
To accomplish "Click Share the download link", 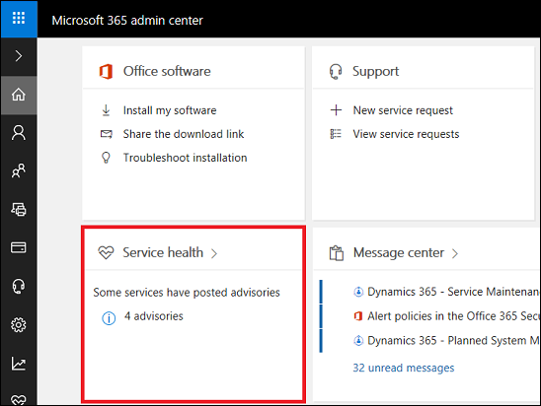I will tap(184, 134).
